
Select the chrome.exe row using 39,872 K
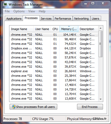[54, 67]
